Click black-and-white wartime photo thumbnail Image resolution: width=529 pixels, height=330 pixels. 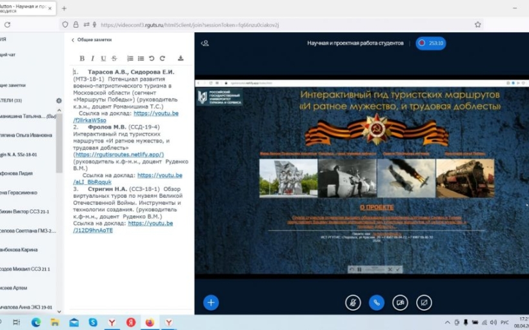pyautogui.click(x=347, y=178)
